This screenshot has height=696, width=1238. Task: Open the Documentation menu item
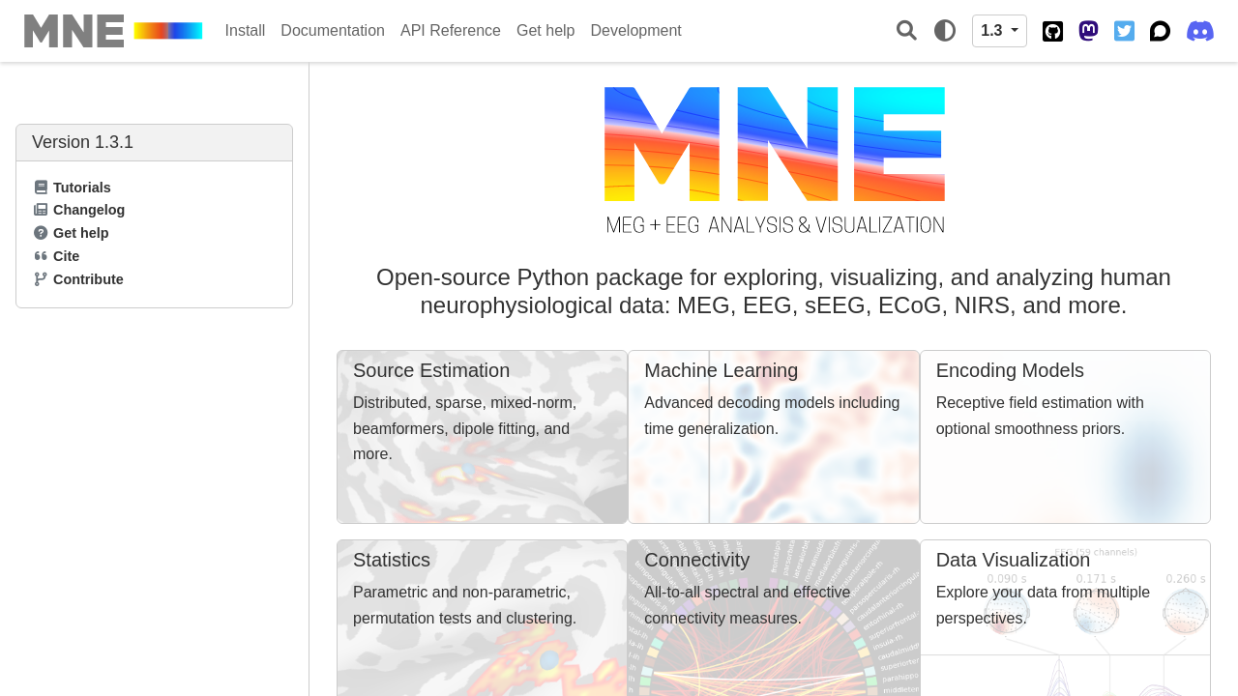333,31
